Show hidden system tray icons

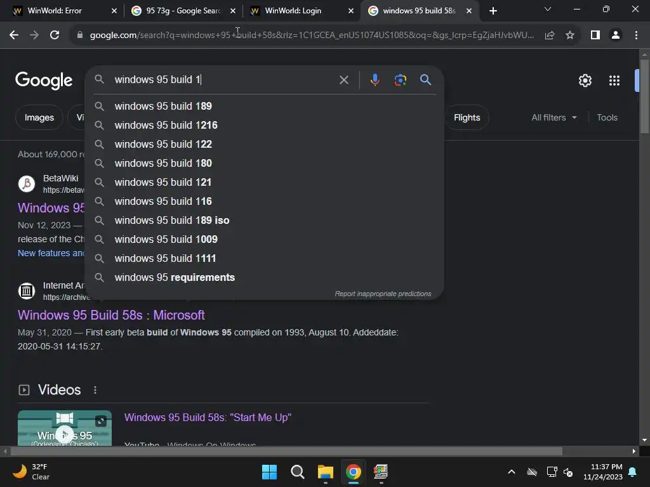point(512,472)
